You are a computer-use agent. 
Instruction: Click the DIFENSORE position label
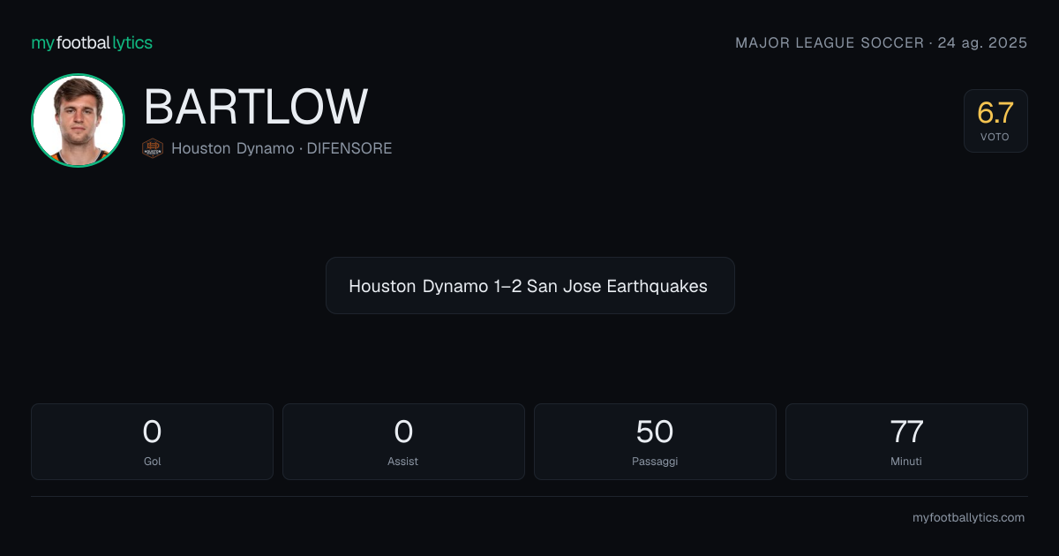349,148
